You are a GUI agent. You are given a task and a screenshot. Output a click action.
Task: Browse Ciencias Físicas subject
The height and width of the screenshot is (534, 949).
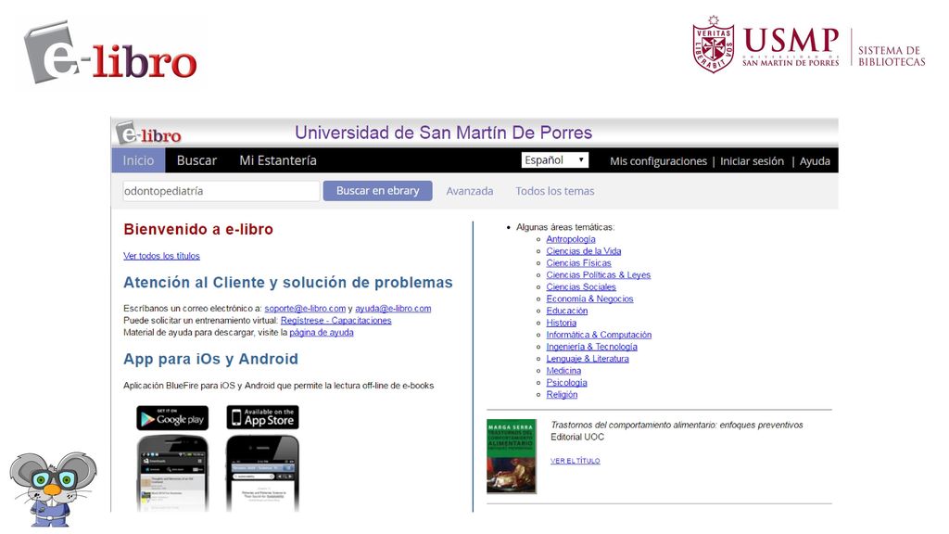click(578, 262)
